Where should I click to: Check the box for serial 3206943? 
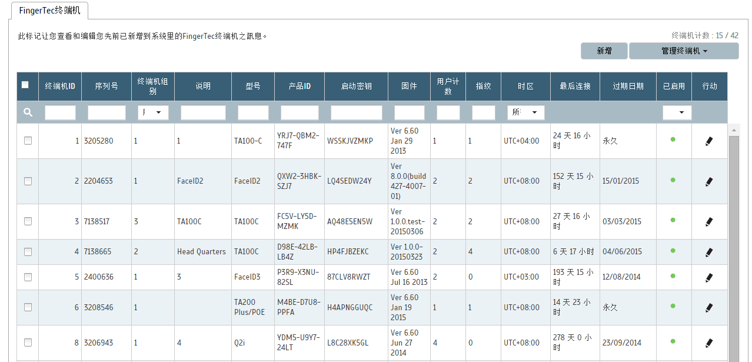tap(28, 343)
